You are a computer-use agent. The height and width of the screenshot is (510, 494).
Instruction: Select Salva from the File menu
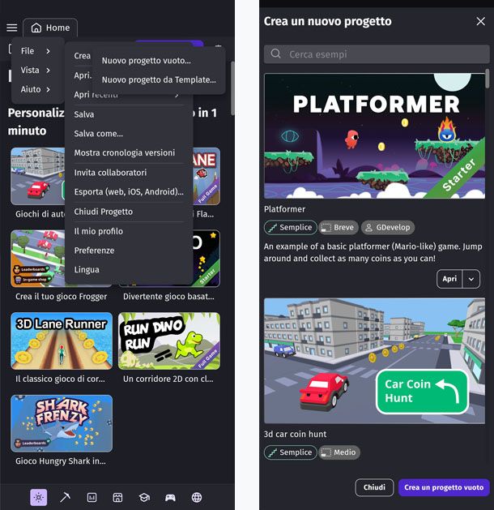click(129, 114)
